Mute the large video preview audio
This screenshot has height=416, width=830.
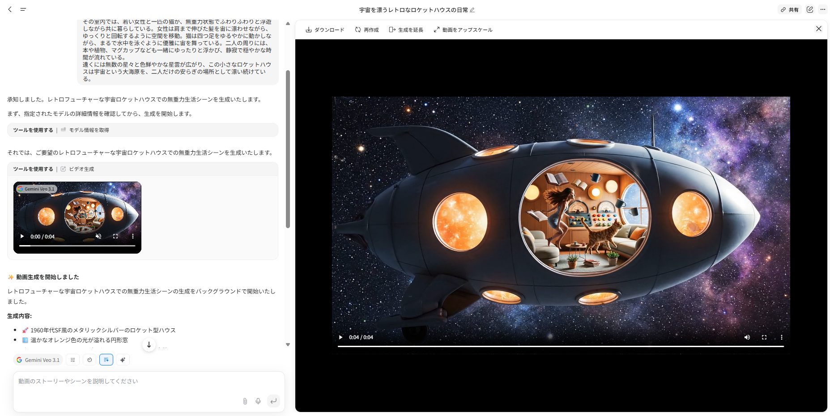(747, 337)
